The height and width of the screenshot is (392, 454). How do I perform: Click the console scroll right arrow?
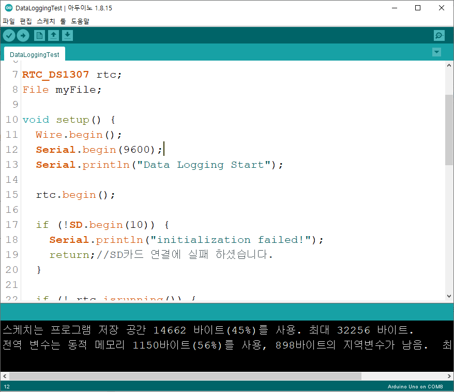pyautogui.click(x=449, y=376)
